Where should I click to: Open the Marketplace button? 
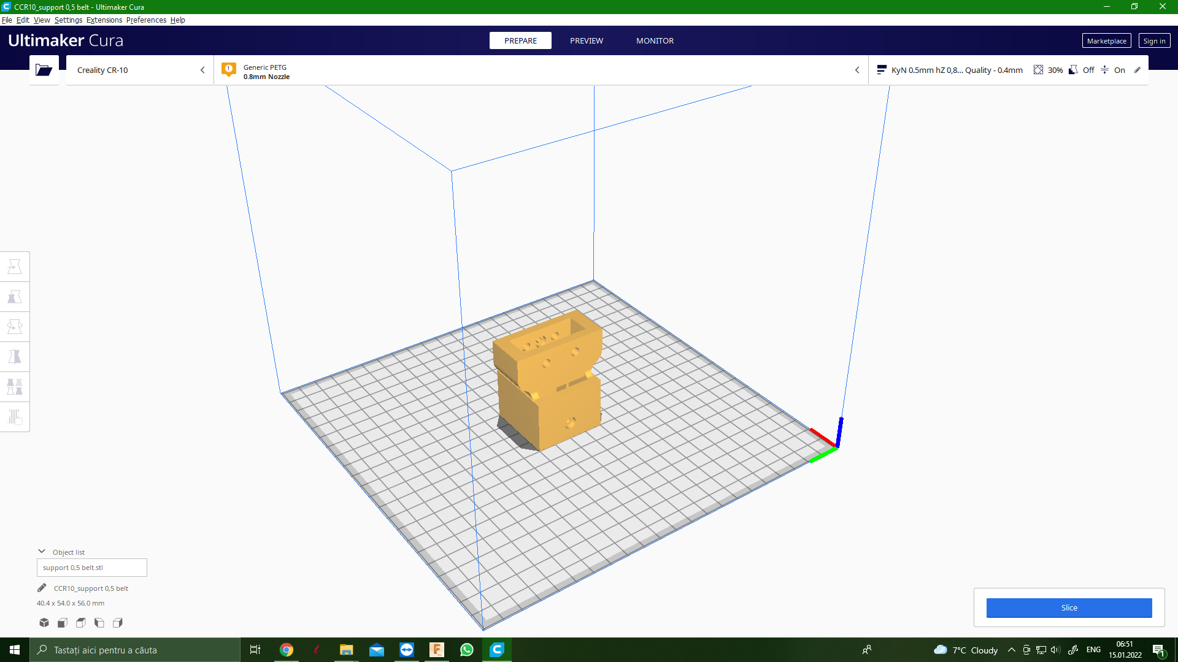(1106, 41)
